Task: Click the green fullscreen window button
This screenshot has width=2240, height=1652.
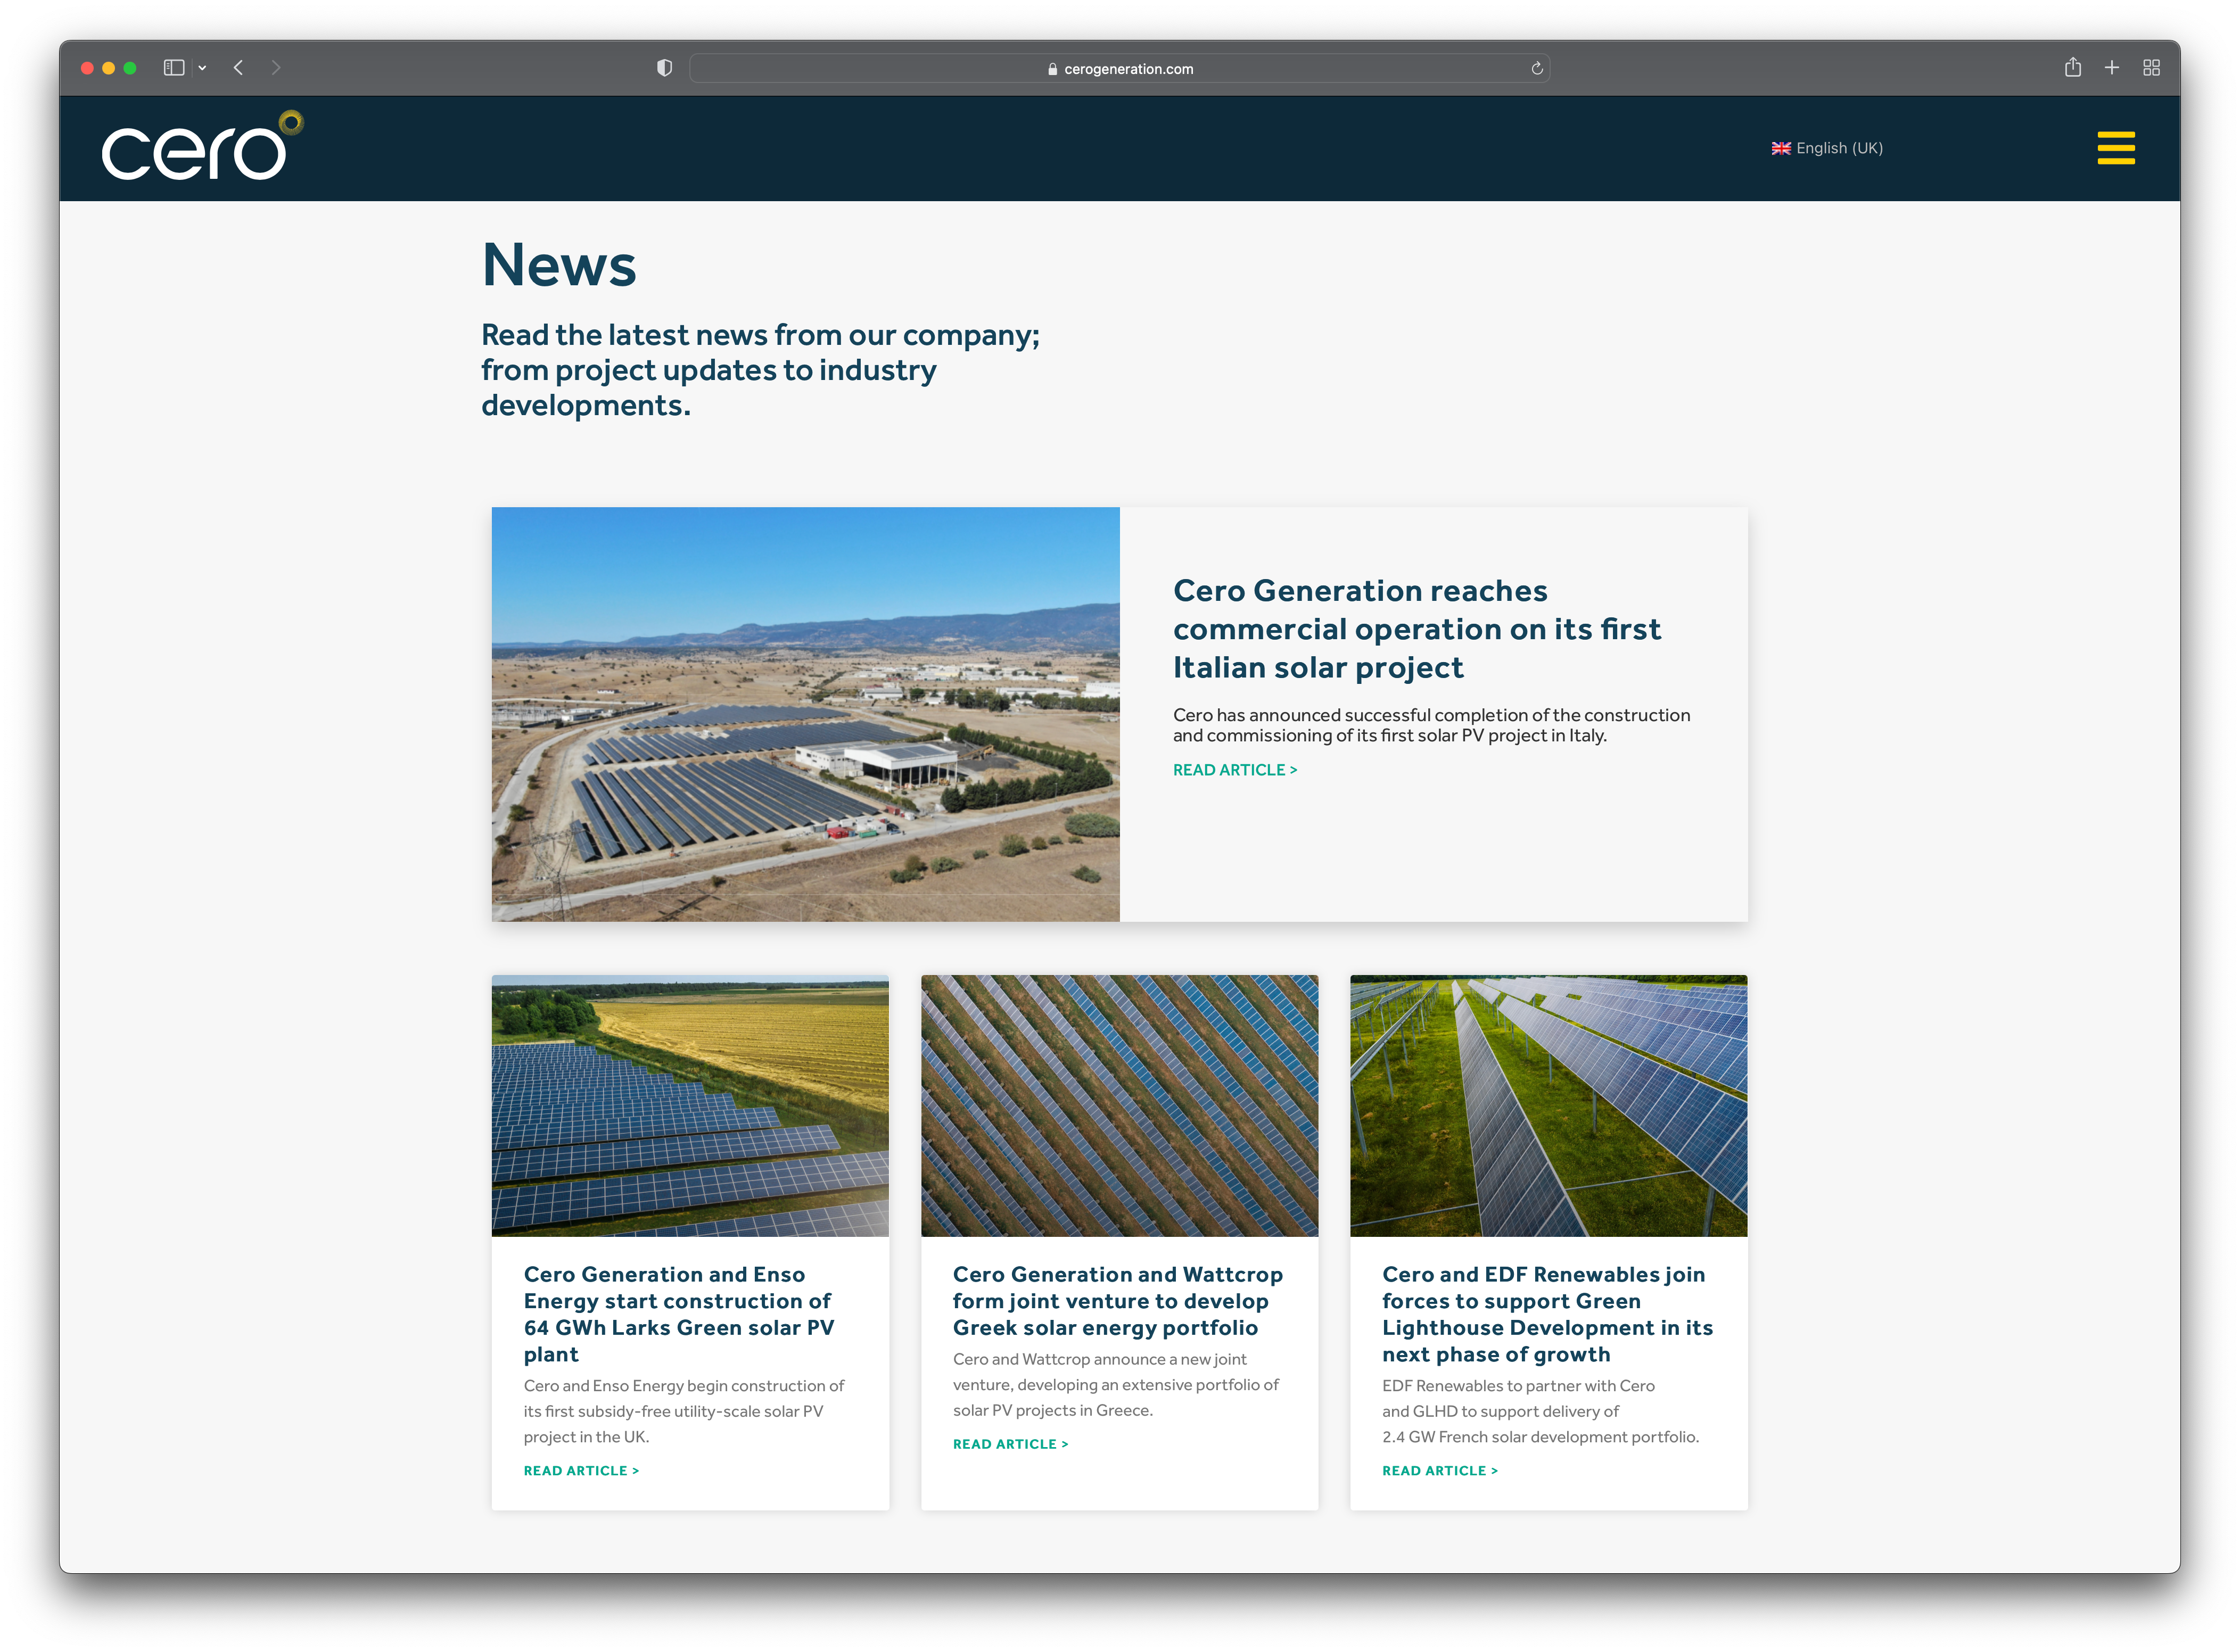Action: [130, 68]
